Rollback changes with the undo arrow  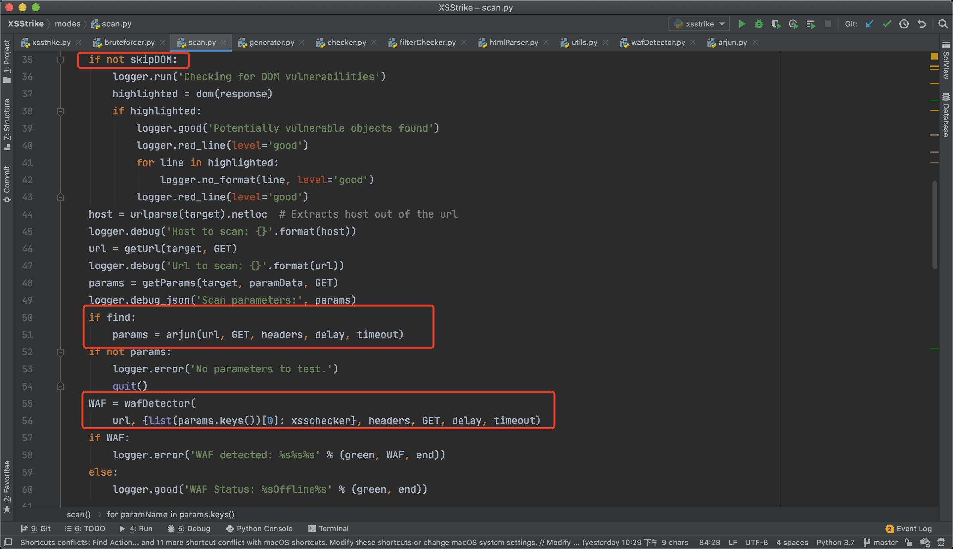(921, 24)
